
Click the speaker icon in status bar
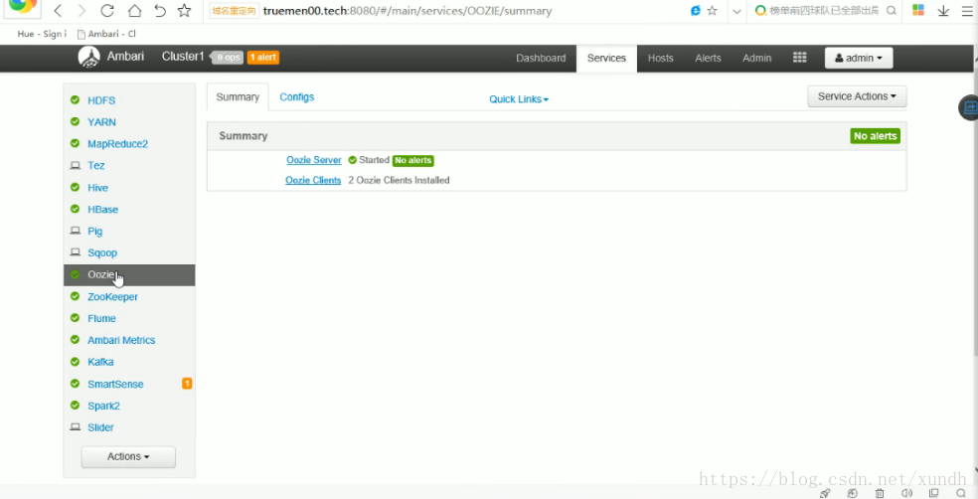click(x=906, y=493)
